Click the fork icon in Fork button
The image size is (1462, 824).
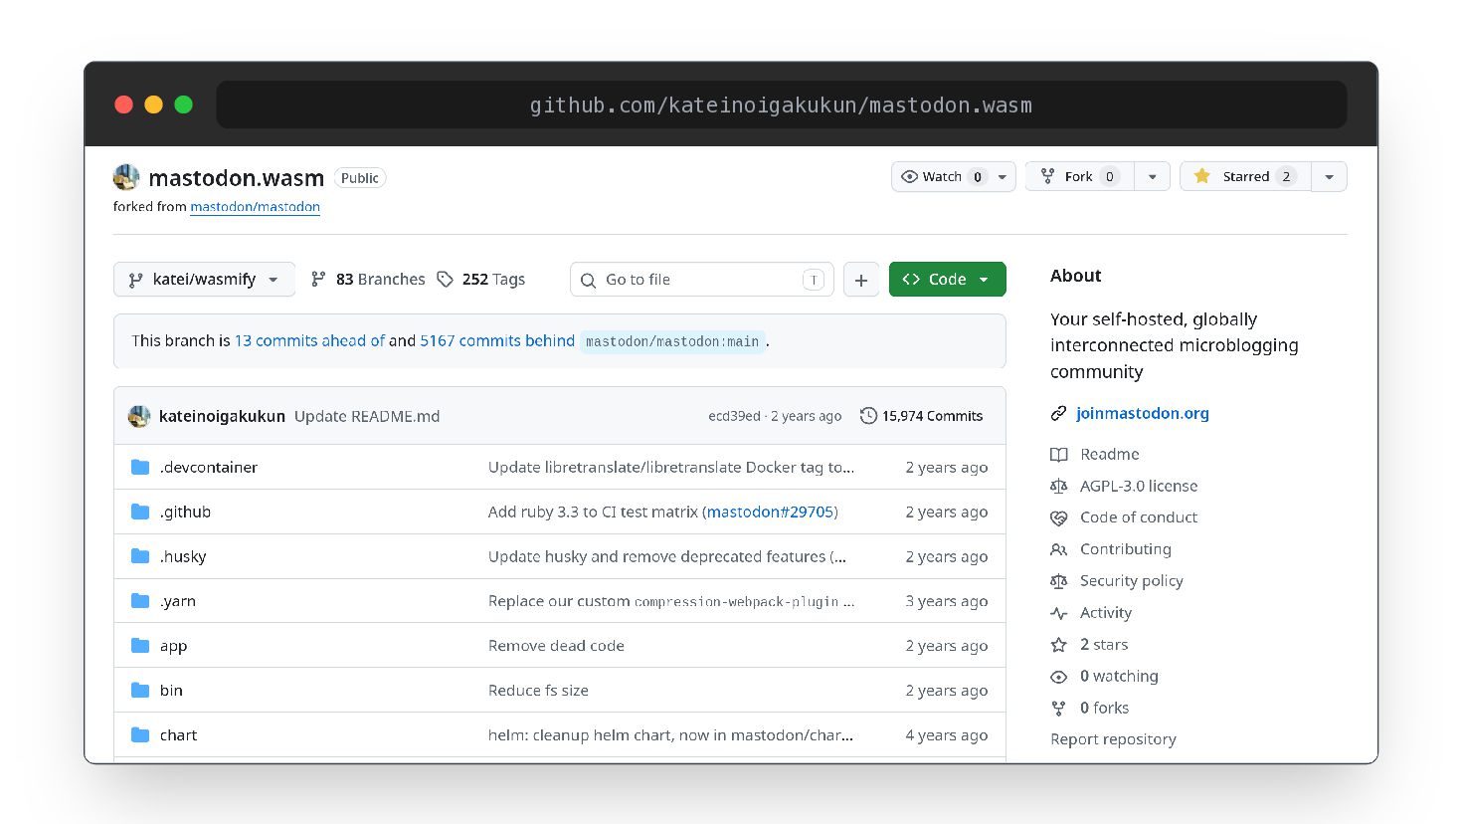[1047, 176]
